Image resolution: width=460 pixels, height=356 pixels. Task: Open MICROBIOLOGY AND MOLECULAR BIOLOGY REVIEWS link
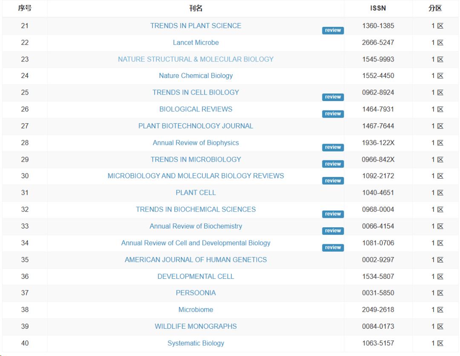click(x=195, y=176)
